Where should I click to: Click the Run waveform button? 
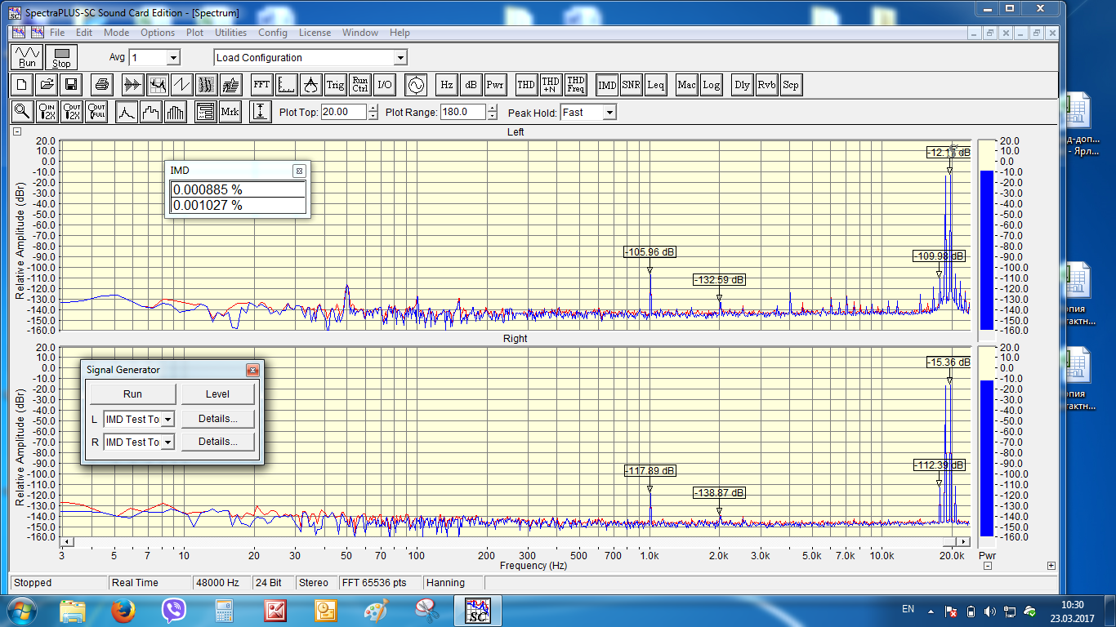27,57
